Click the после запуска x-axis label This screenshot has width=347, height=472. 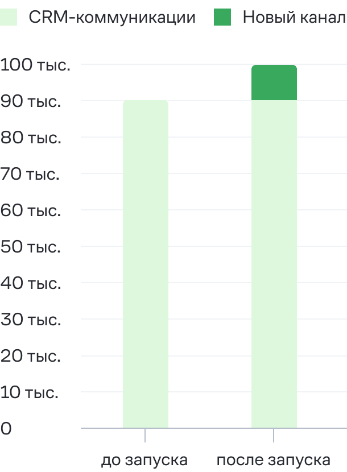(274, 460)
